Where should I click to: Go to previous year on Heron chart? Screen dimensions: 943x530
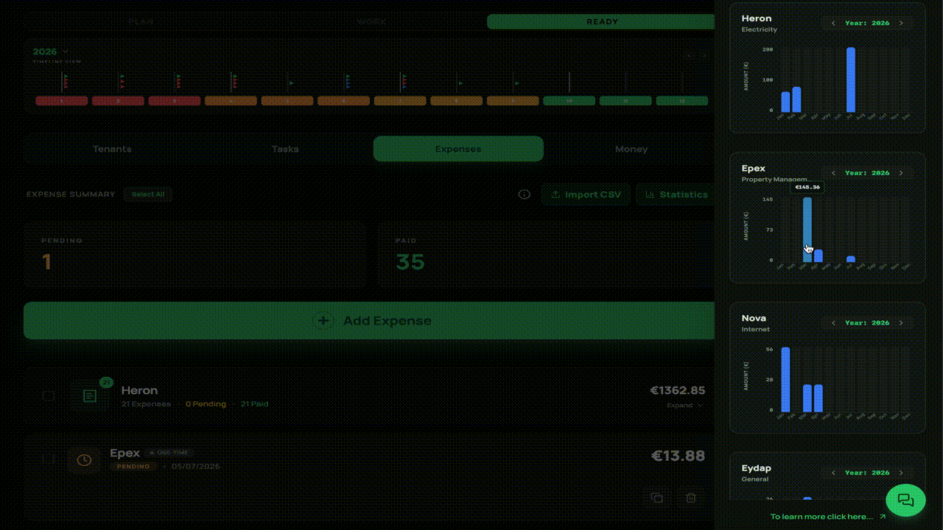tap(833, 23)
